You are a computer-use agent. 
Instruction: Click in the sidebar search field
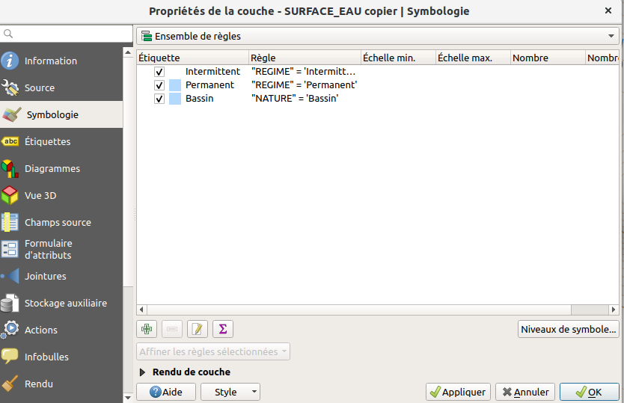tap(66, 34)
